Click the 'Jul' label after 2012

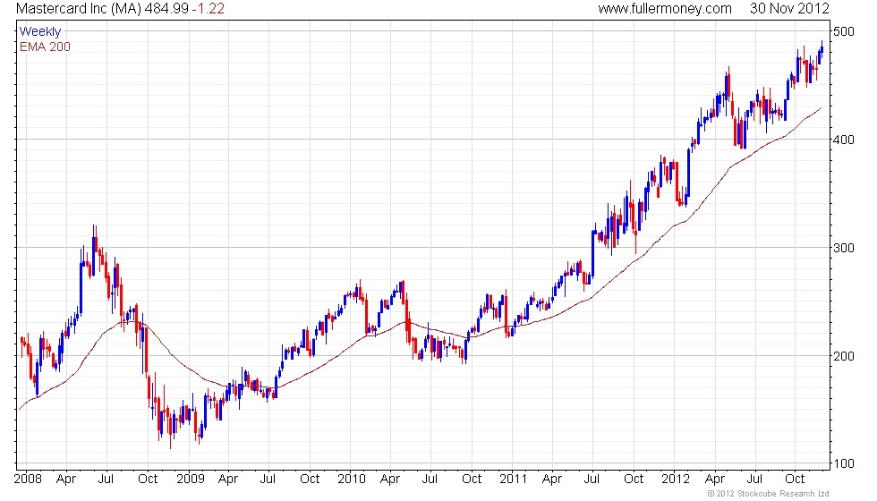754,479
